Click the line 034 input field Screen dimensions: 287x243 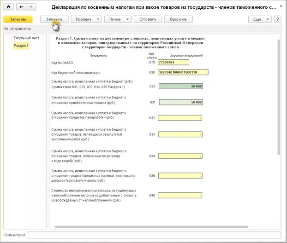pos(180,156)
